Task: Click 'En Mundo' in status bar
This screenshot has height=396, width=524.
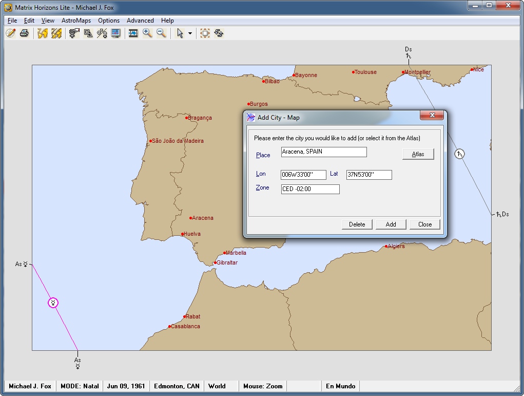Action: coord(341,386)
